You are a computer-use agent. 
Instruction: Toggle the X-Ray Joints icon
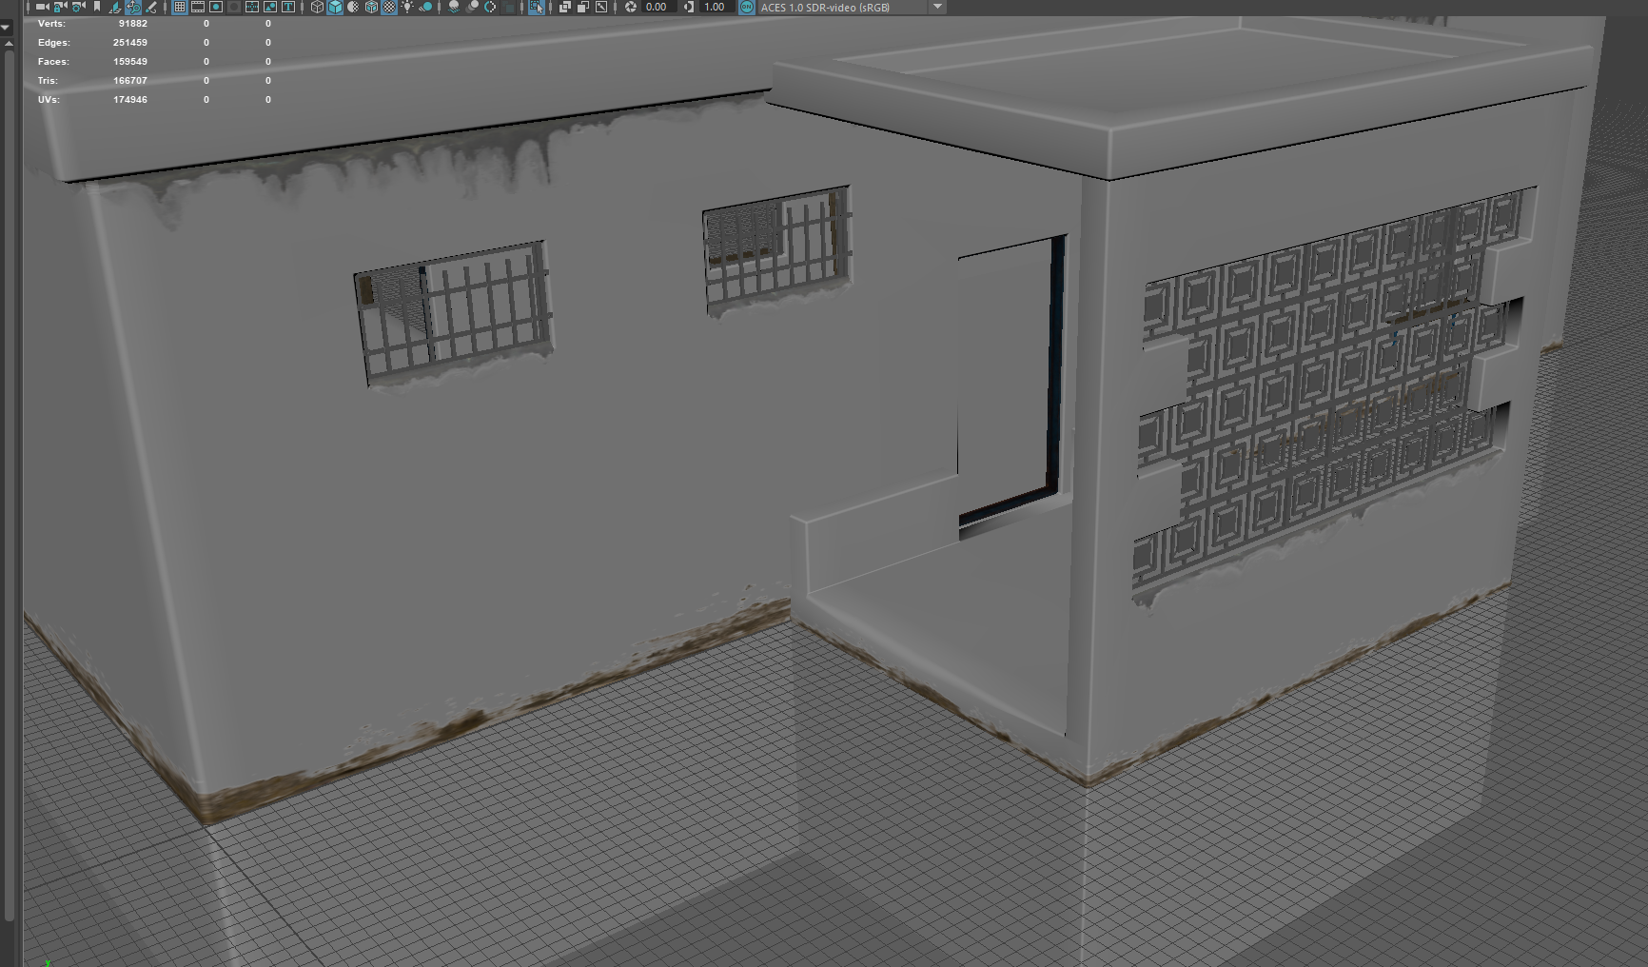601,7
